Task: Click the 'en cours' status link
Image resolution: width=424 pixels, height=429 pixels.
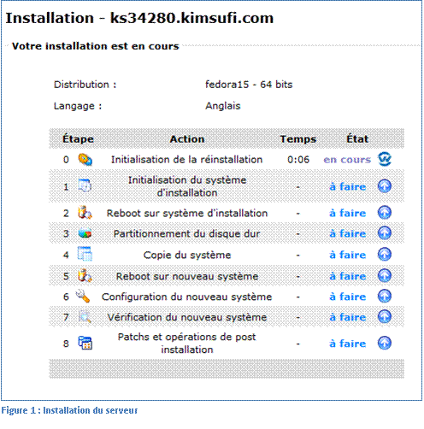Action: (347, 160)
